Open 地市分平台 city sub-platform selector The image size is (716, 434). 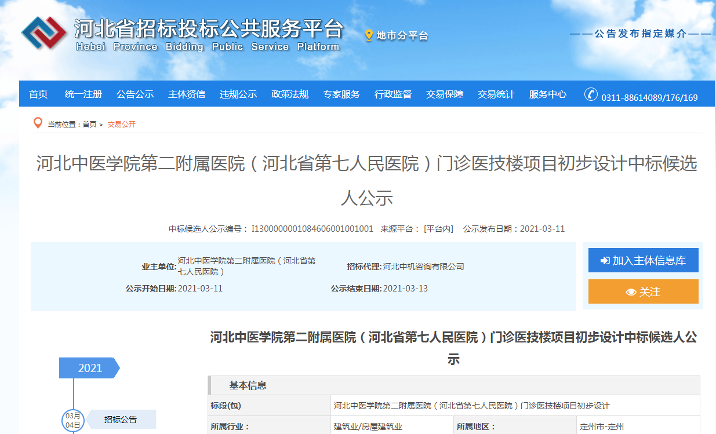[x=402, y=36]
